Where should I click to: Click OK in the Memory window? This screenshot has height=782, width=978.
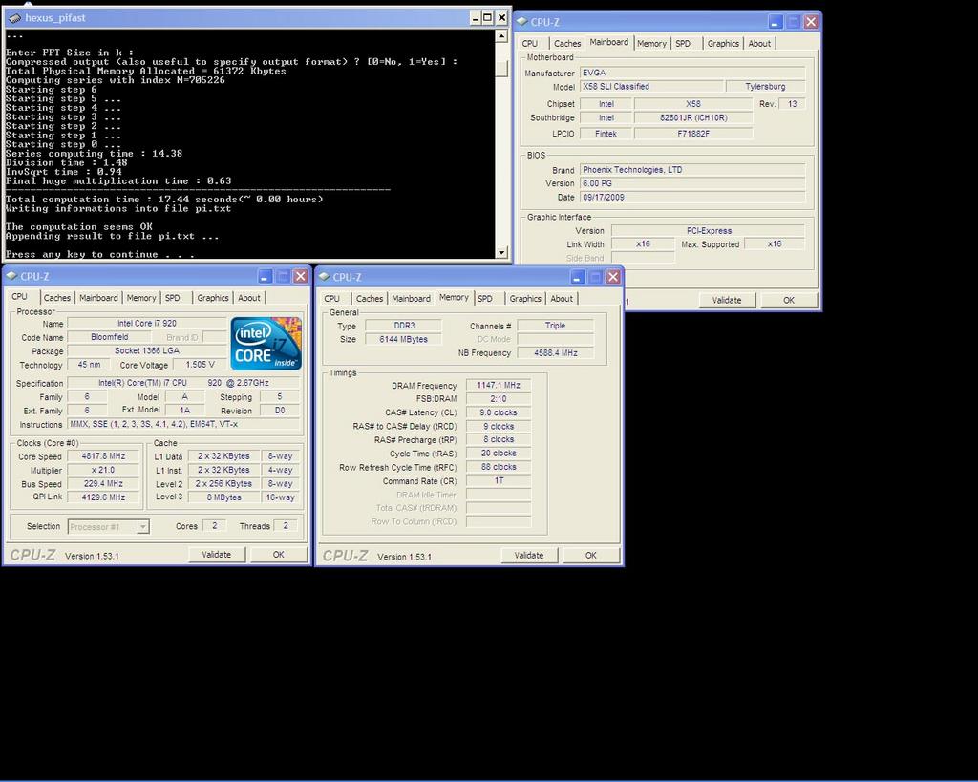tap(591, 555)
